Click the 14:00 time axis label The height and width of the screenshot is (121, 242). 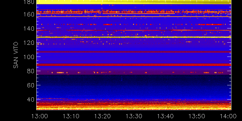pos(228,116)
